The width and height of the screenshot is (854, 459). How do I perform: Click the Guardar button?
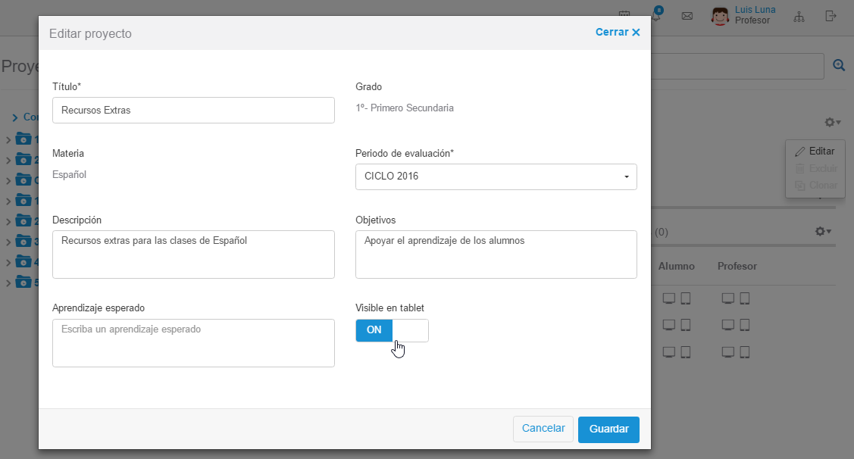(608, 429)
